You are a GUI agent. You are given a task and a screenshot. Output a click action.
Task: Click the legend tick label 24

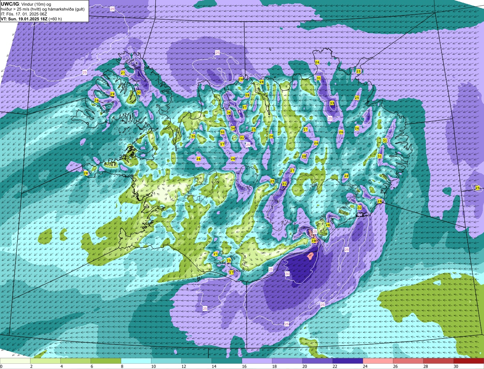pos(365,366)
